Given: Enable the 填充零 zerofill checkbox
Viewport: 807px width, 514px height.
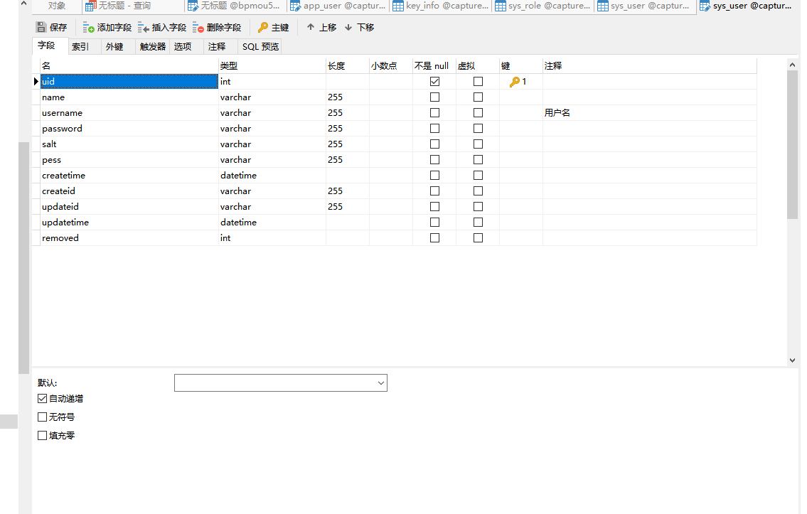Looking at the screenshot, I should pyautogui.click(x=42, y=435).
